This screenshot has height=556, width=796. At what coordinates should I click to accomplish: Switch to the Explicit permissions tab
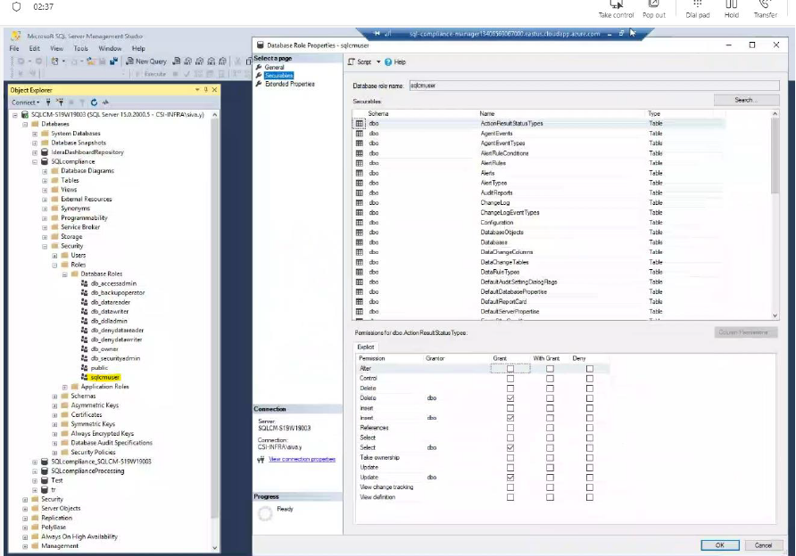(366, 347)
